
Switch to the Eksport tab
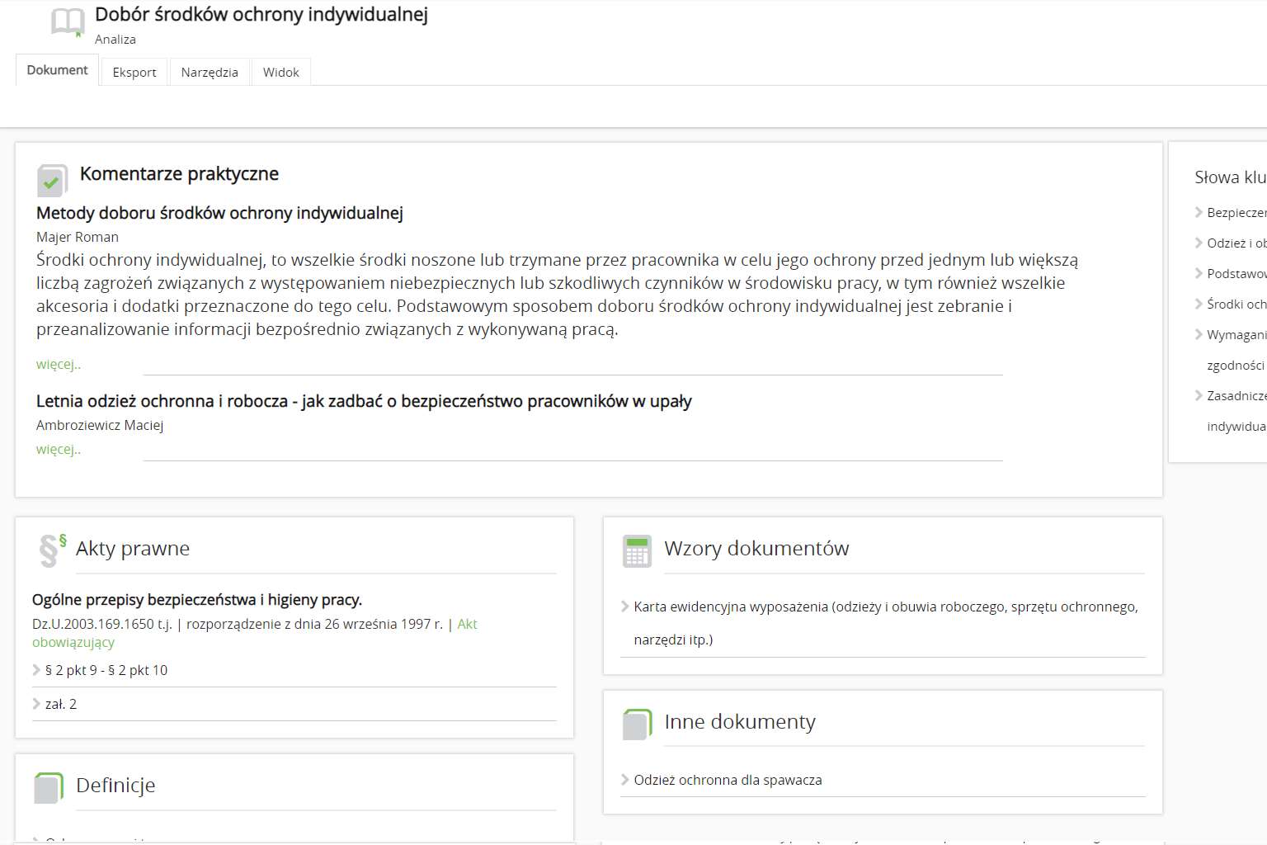pyautogui.click(x=134, y=73)
